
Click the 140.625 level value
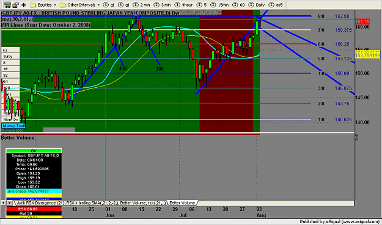tap(343, 120)
